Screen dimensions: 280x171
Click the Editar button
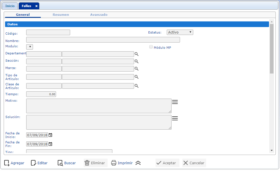(39, 163)
